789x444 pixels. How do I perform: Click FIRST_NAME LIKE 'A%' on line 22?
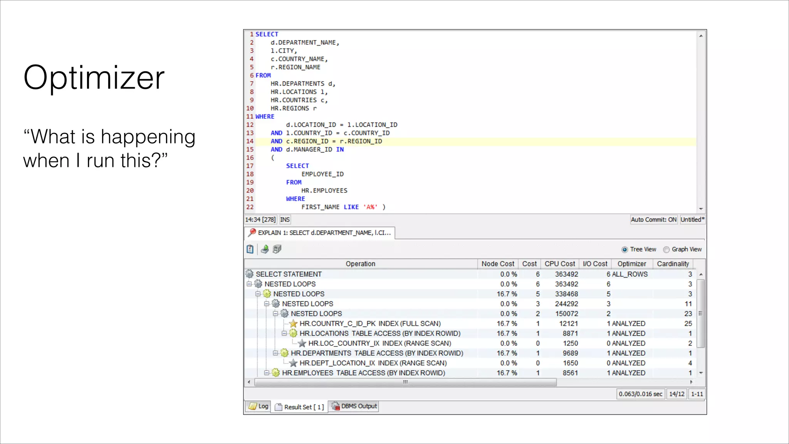[x=339, y=207]
